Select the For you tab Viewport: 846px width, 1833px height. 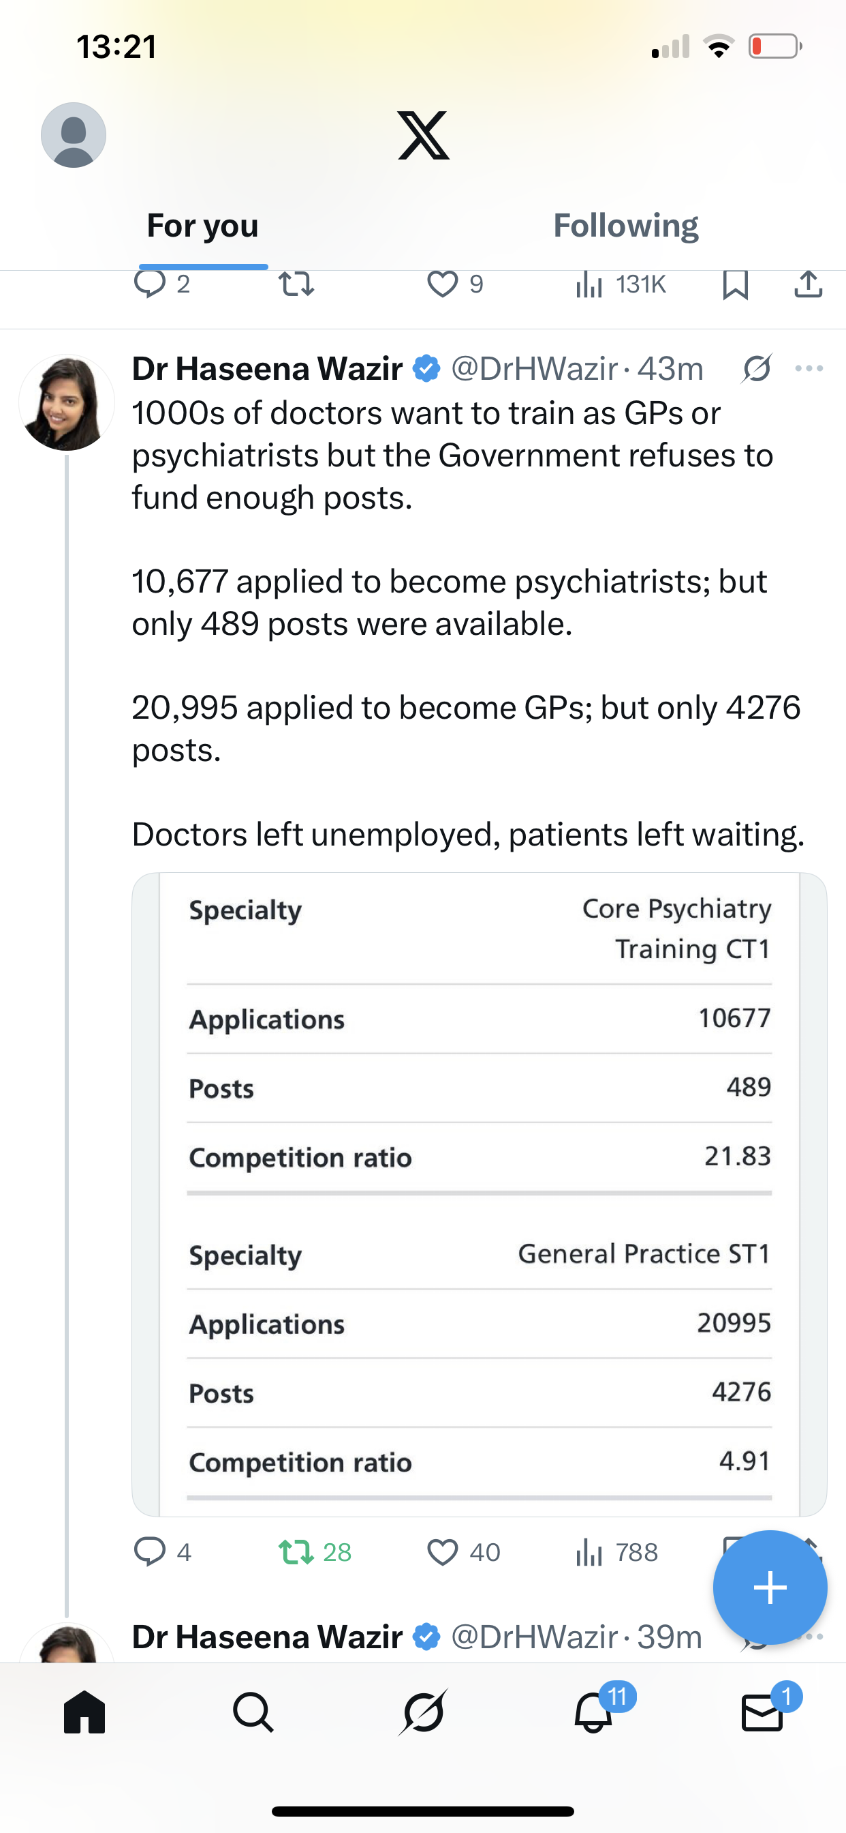pyautogui.click(x=202, y=226)
